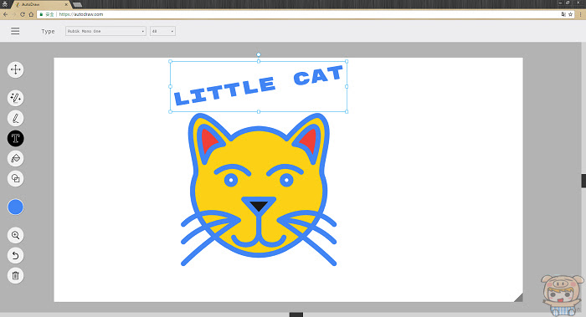586x317 pixels.
Task: Undo the last action
Action: pos(15,255)
